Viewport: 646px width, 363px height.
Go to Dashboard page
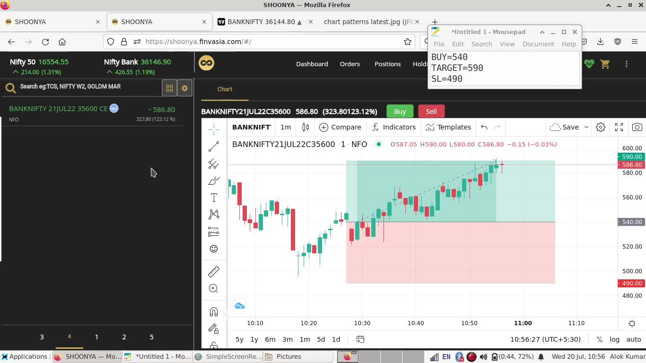(312, 64)
